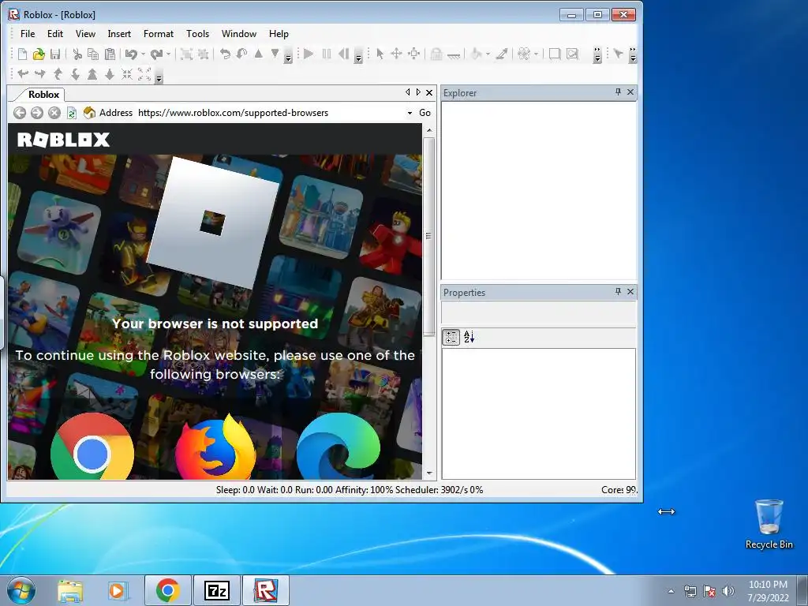Click the Paste clipboard icon
808x606 pixels.
point(110,54)
